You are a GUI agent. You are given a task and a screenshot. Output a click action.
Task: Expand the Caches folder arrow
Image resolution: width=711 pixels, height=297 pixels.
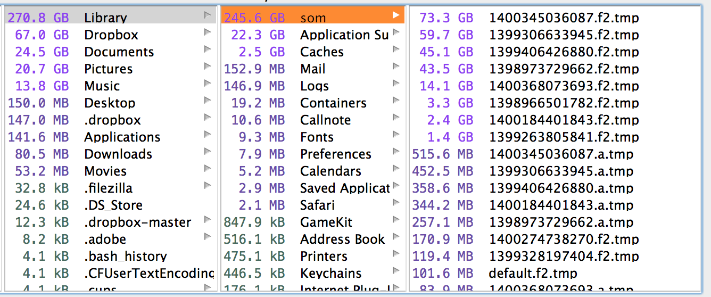(x=396, y=50)
